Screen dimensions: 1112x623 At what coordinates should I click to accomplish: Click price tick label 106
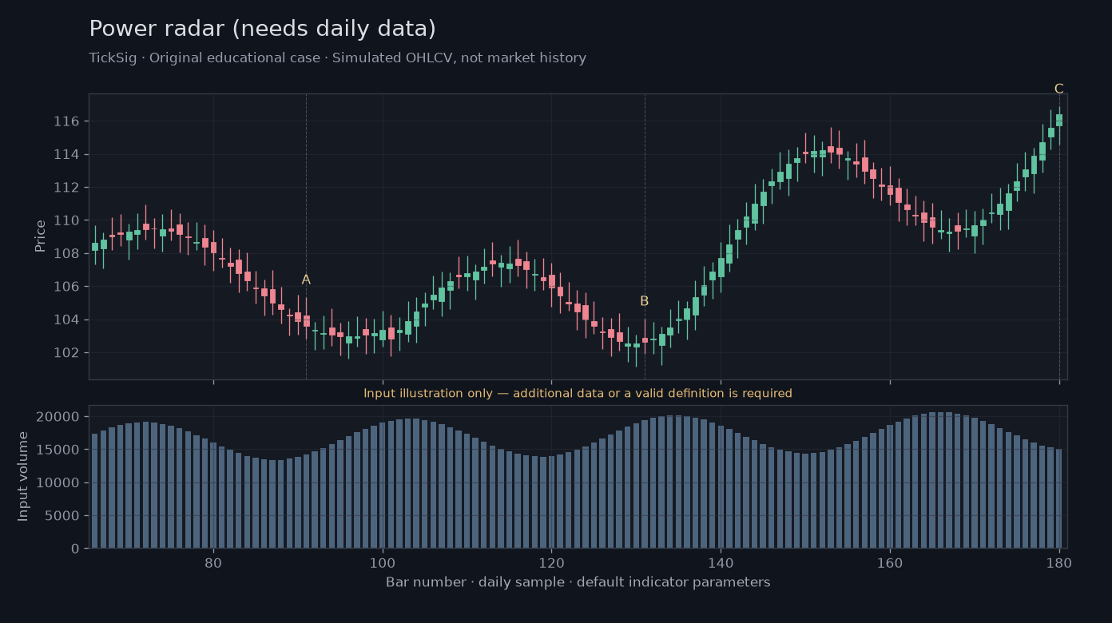click(x=67, y=287)
